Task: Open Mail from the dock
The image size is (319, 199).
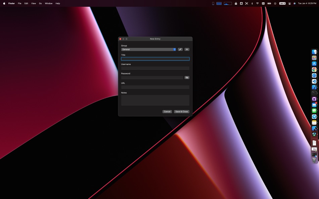Action: (x=314, y=105)
